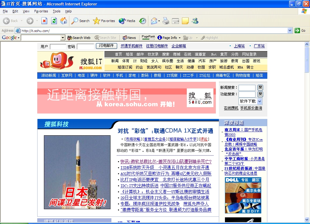310x224 pixels.
Task: Click the Google toolbar search input
Action: tap(41, 38)
